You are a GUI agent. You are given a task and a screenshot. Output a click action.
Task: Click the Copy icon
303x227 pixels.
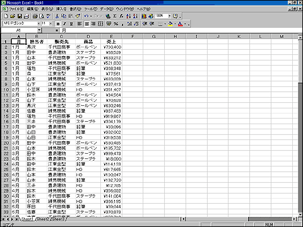tap(64, 16)
